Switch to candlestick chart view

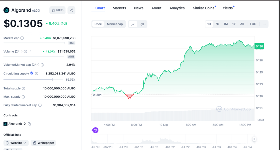[x=142, y=24]
